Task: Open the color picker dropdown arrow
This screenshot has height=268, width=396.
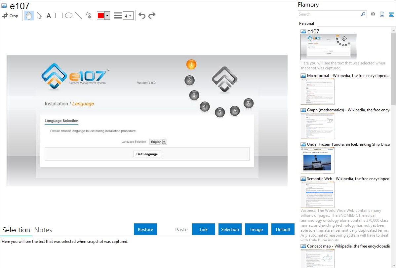Action: pos(107,16)
